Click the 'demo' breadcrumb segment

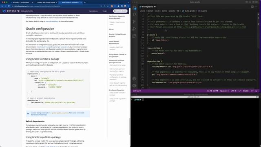click(x=164, y=11)
